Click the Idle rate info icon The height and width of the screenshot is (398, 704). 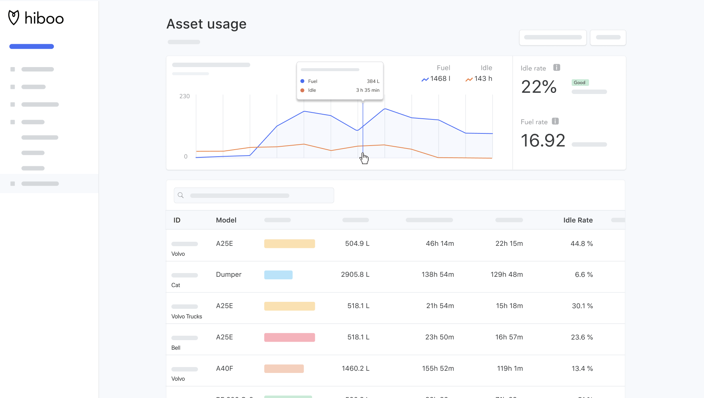point(557,67)
